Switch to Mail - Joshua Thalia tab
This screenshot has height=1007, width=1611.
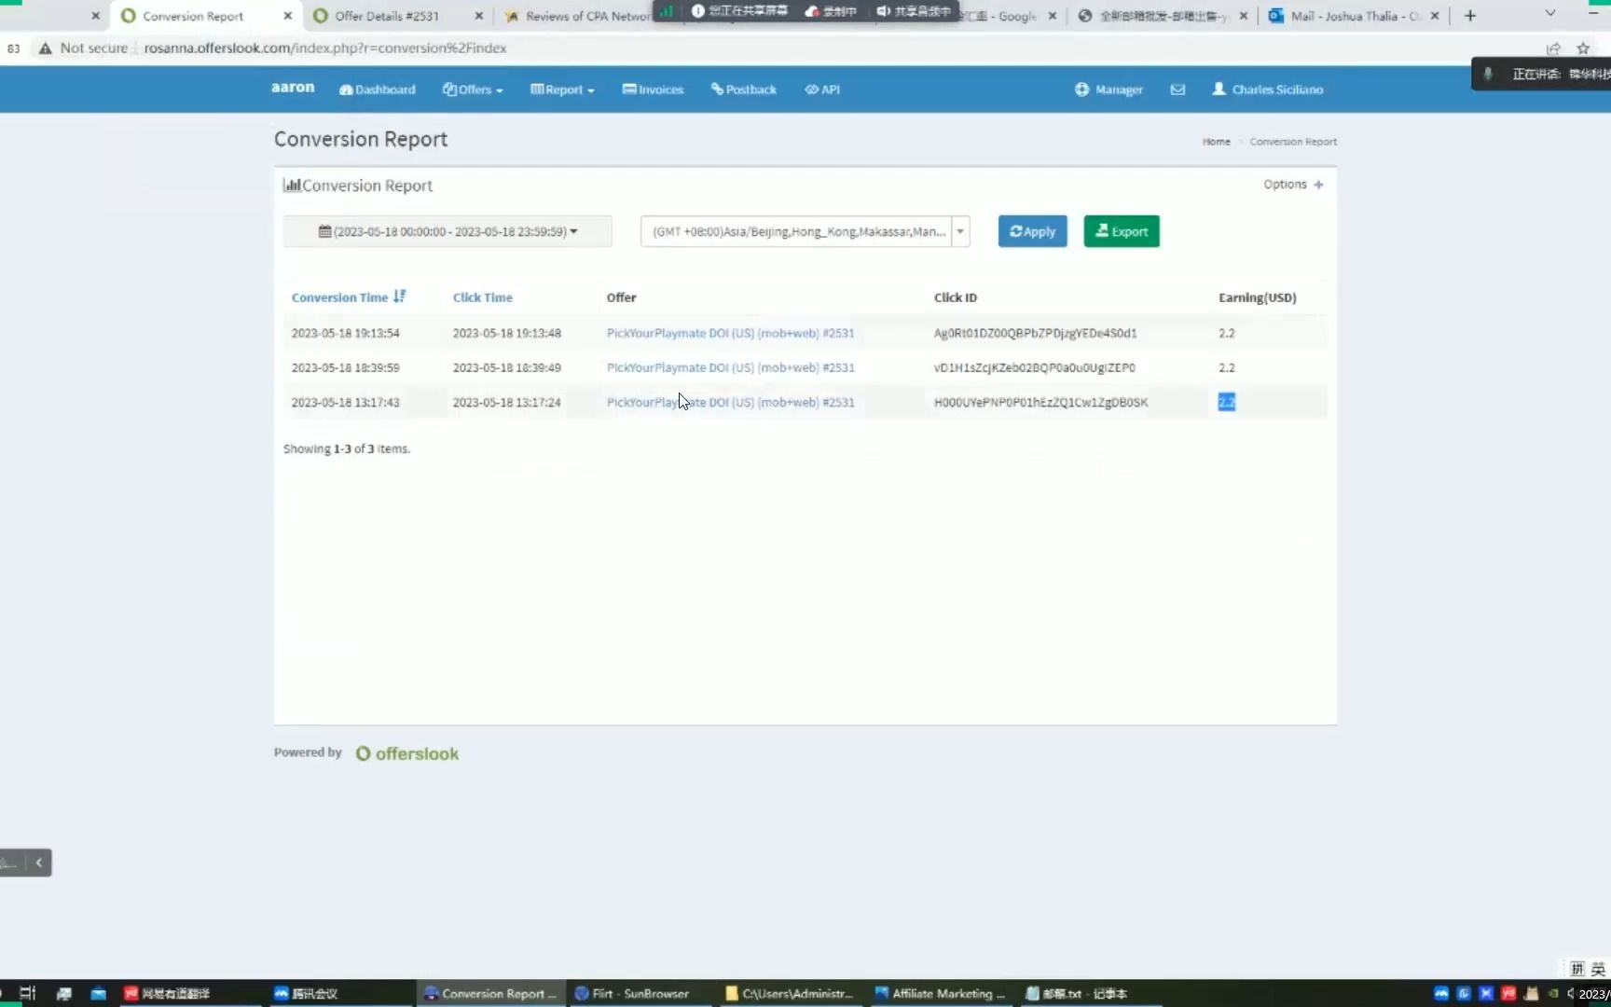[x=1355, y=16]
